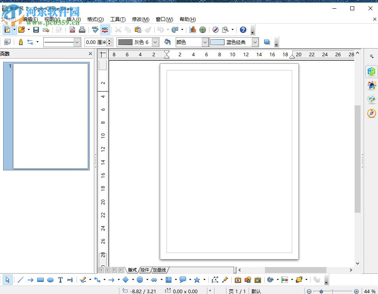Enable the Selection arrow tool
Image resolution: width=378 pixels, height=294 pixels.
[7, 280]
